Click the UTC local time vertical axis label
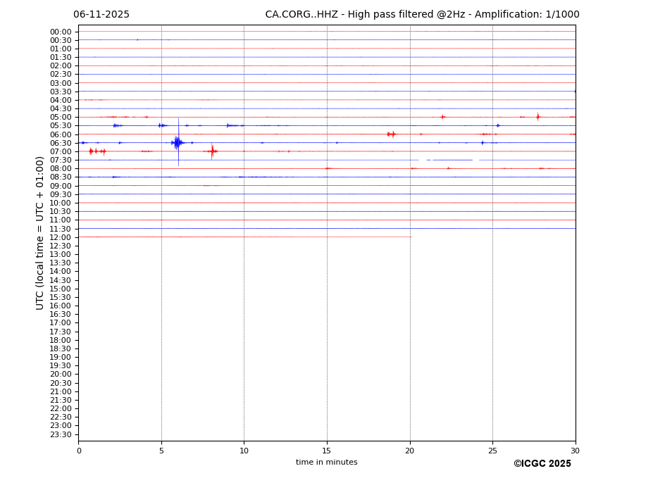This screenshot has width=653, height=490. click(x=40, y=233)
